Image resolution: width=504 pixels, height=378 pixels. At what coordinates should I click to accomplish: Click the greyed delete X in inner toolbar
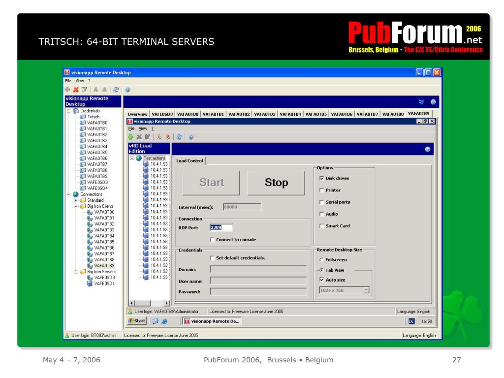[139, 137]
